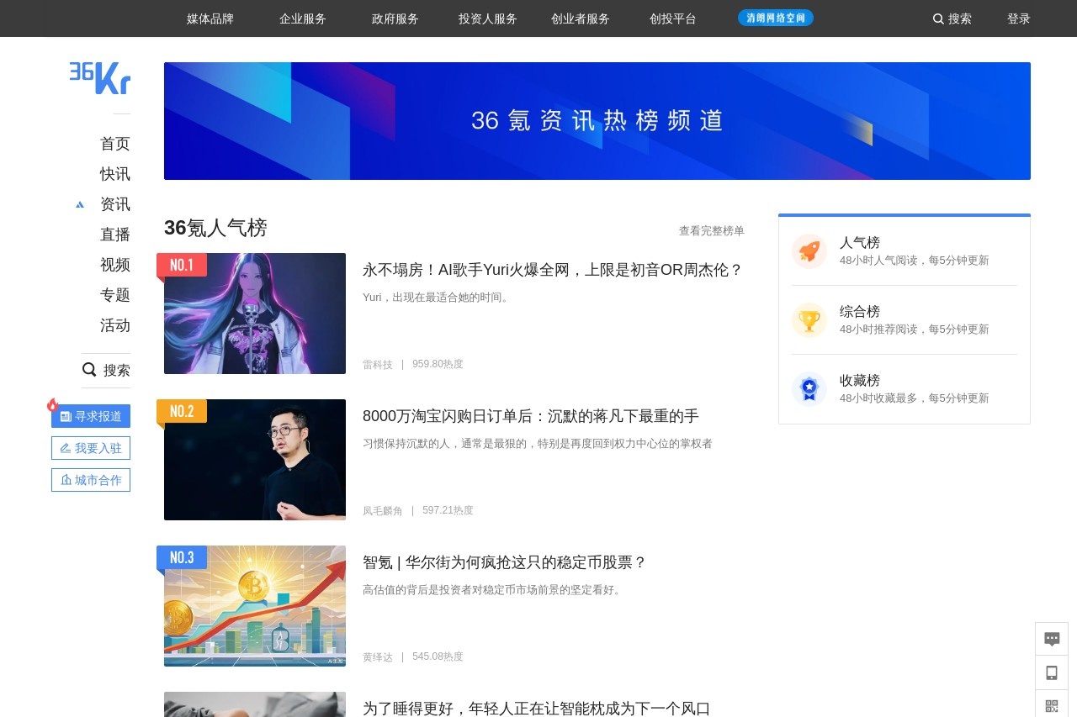This screenshot has height=717, width=1077.
Task: Click summary Yuri，出现在最适合她的时间。
Action: pos(438,297)
